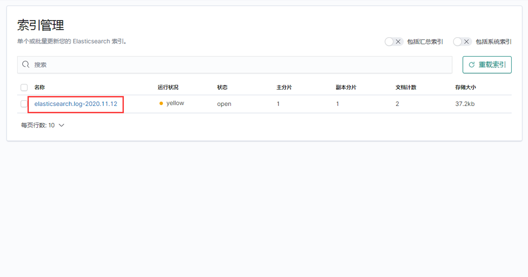Viewport: 528px width, 277px height.
Task: Sort by the 状态 column header
Action: (222, 87)
